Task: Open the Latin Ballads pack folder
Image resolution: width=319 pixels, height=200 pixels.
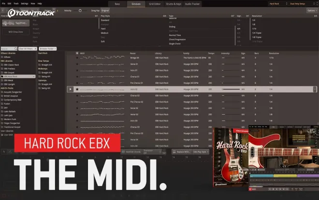Action: [x=9, y=111]
